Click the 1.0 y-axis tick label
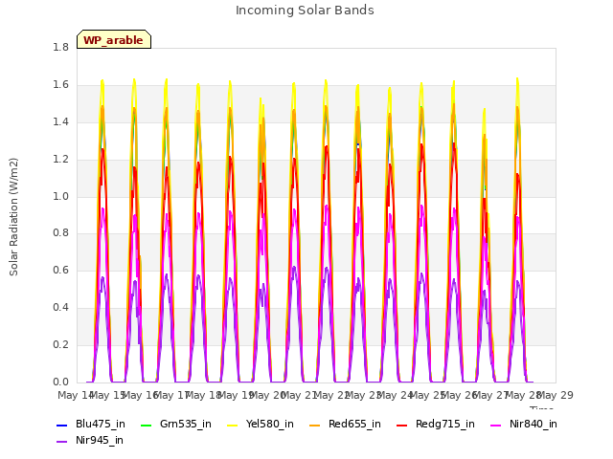 (x=60, y=196)
